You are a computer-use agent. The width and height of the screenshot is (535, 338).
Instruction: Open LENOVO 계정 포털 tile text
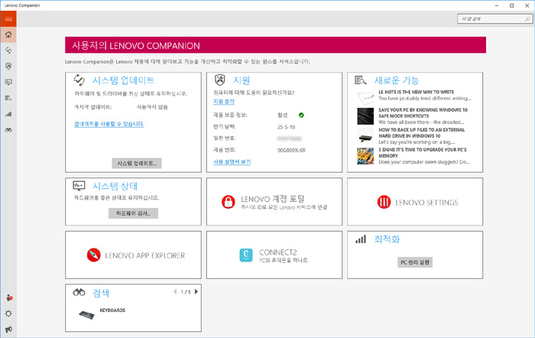(273, 199)
